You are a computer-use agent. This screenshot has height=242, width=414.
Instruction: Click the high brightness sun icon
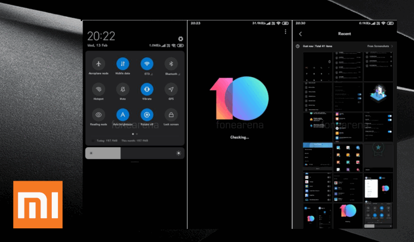[x=179, y=153]
